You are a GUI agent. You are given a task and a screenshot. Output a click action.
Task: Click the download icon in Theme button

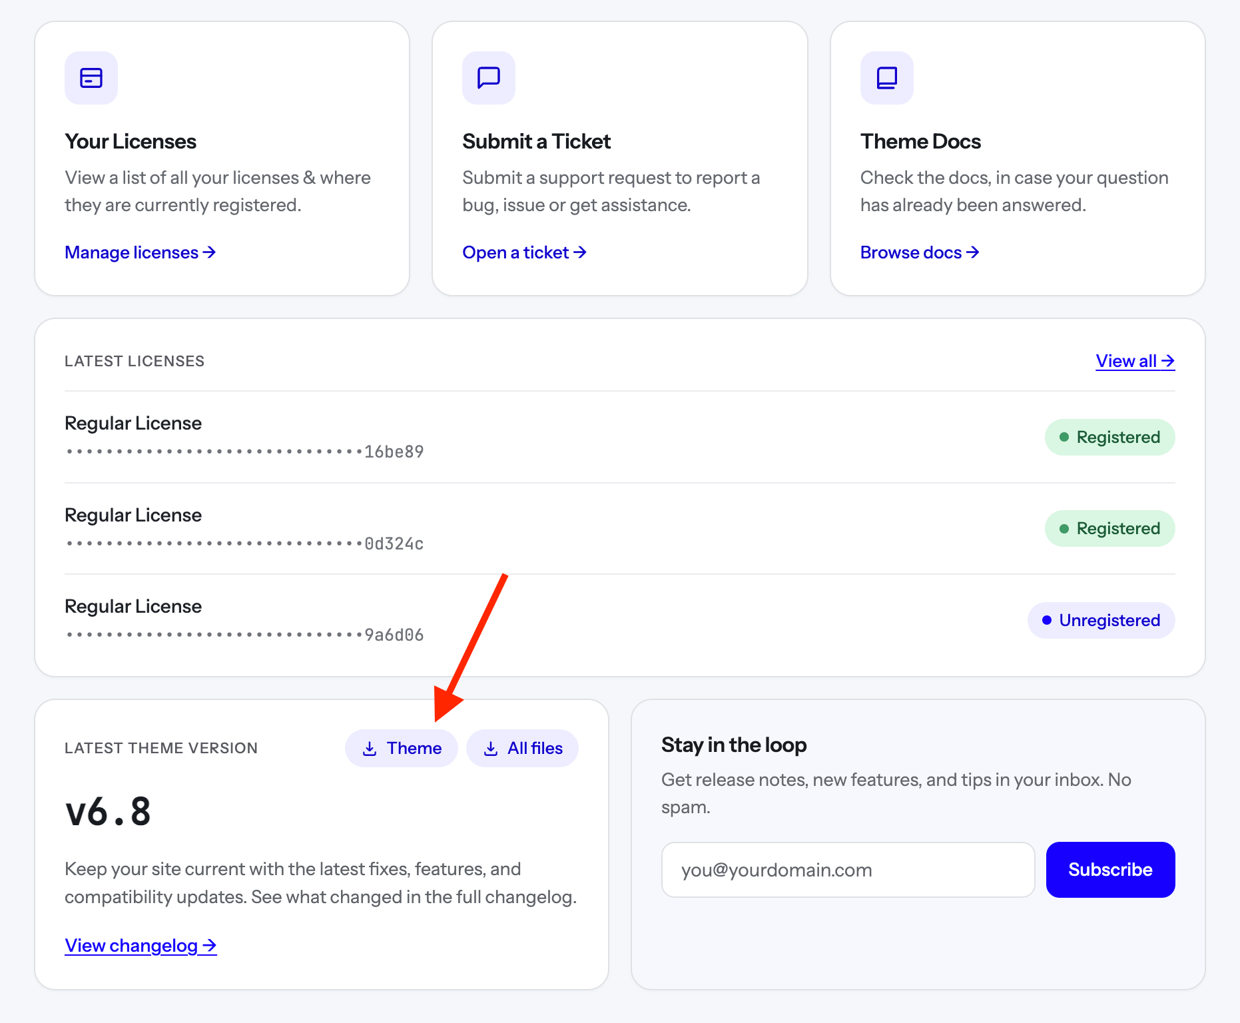(370, 749)
